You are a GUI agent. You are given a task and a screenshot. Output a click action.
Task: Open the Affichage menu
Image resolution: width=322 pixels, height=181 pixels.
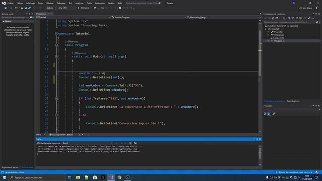point(30,3)
